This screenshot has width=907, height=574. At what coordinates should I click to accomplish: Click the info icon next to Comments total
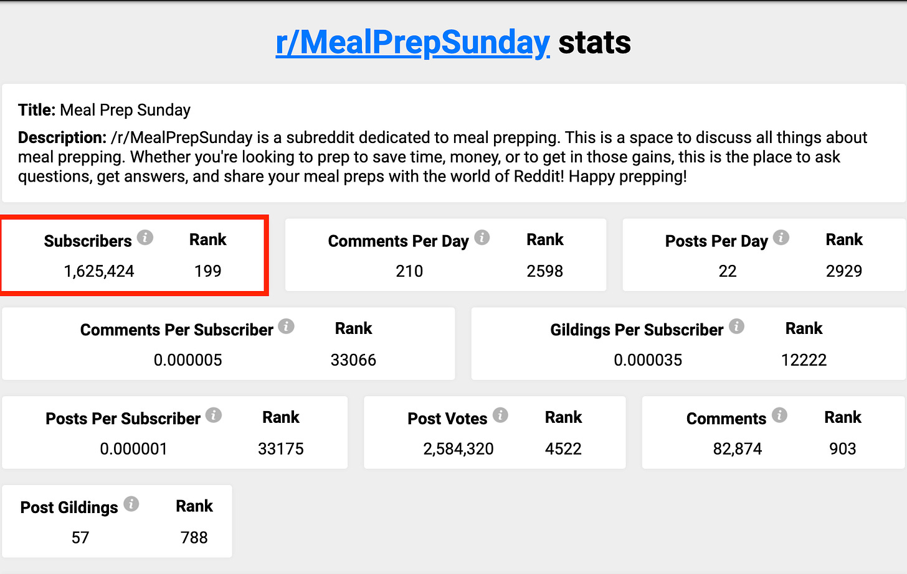click(x=779, y=415)
